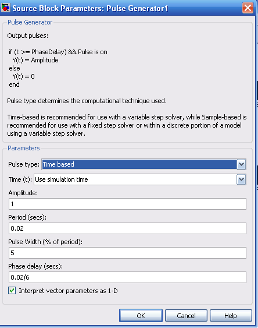This screenshot has height=328, width=258.
Task: Expand the Time (t) dropdown arrow
Action: 241,179
